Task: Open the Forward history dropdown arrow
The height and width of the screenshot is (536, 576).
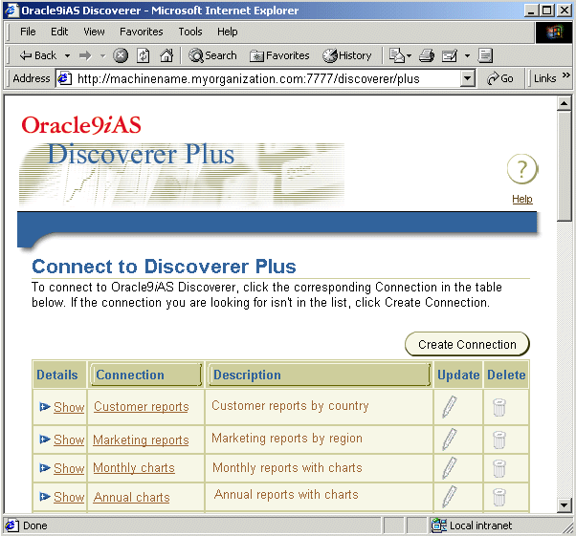Action: (x=103, y=55)
